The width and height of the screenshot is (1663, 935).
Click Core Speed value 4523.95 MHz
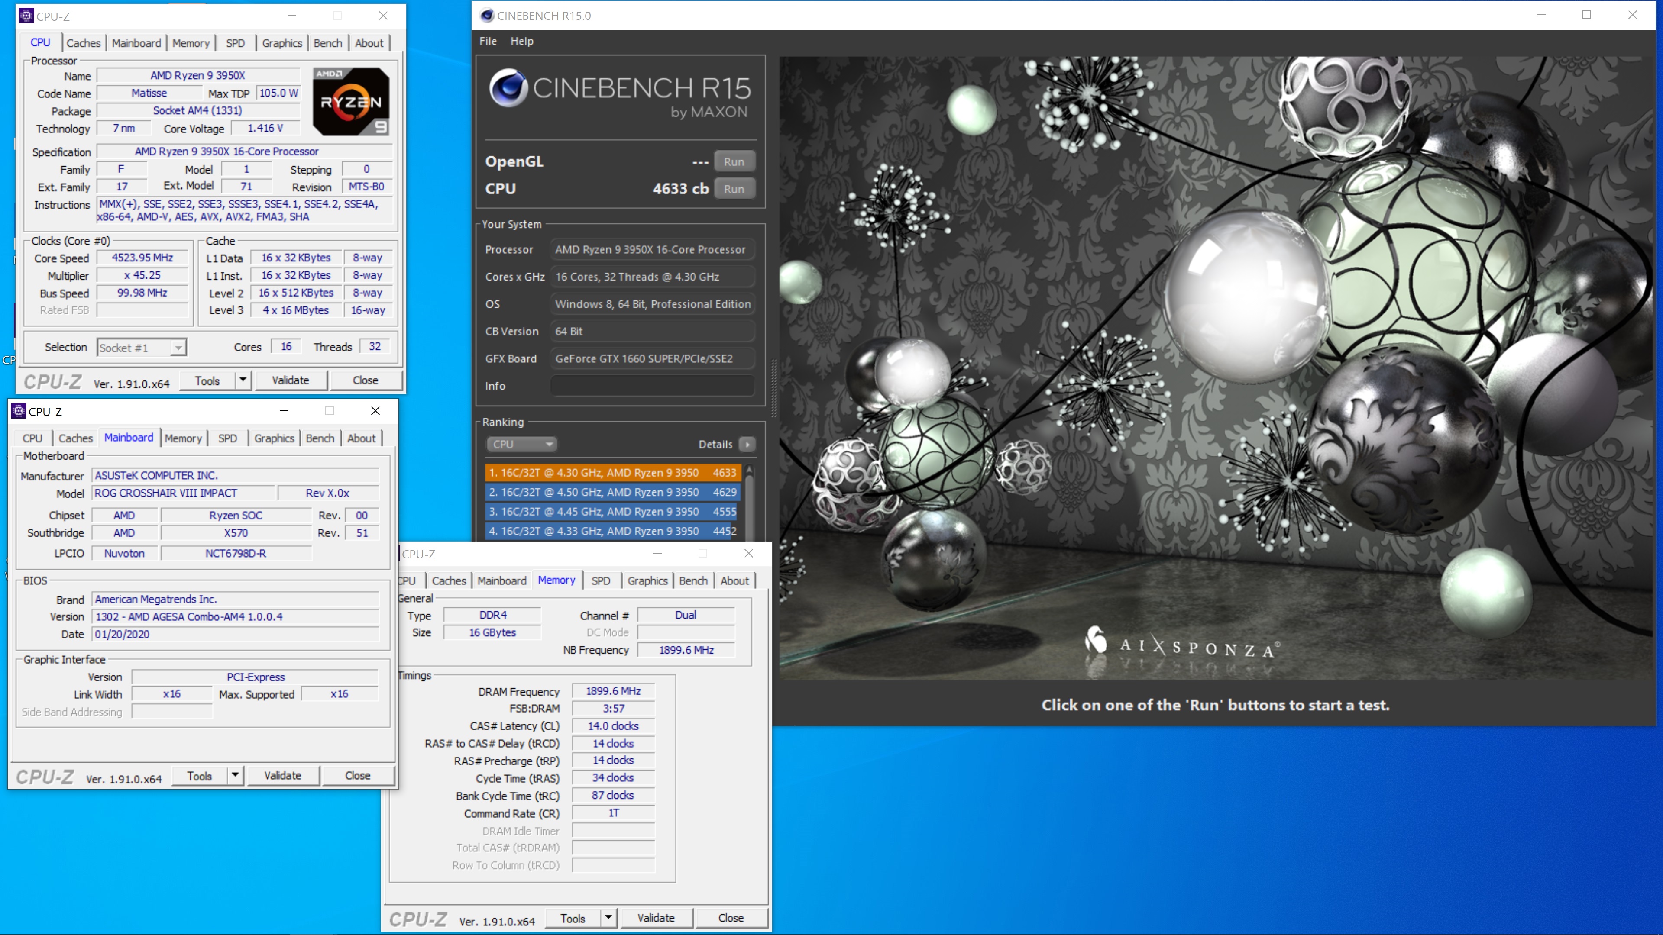click(x=142, y=258)
